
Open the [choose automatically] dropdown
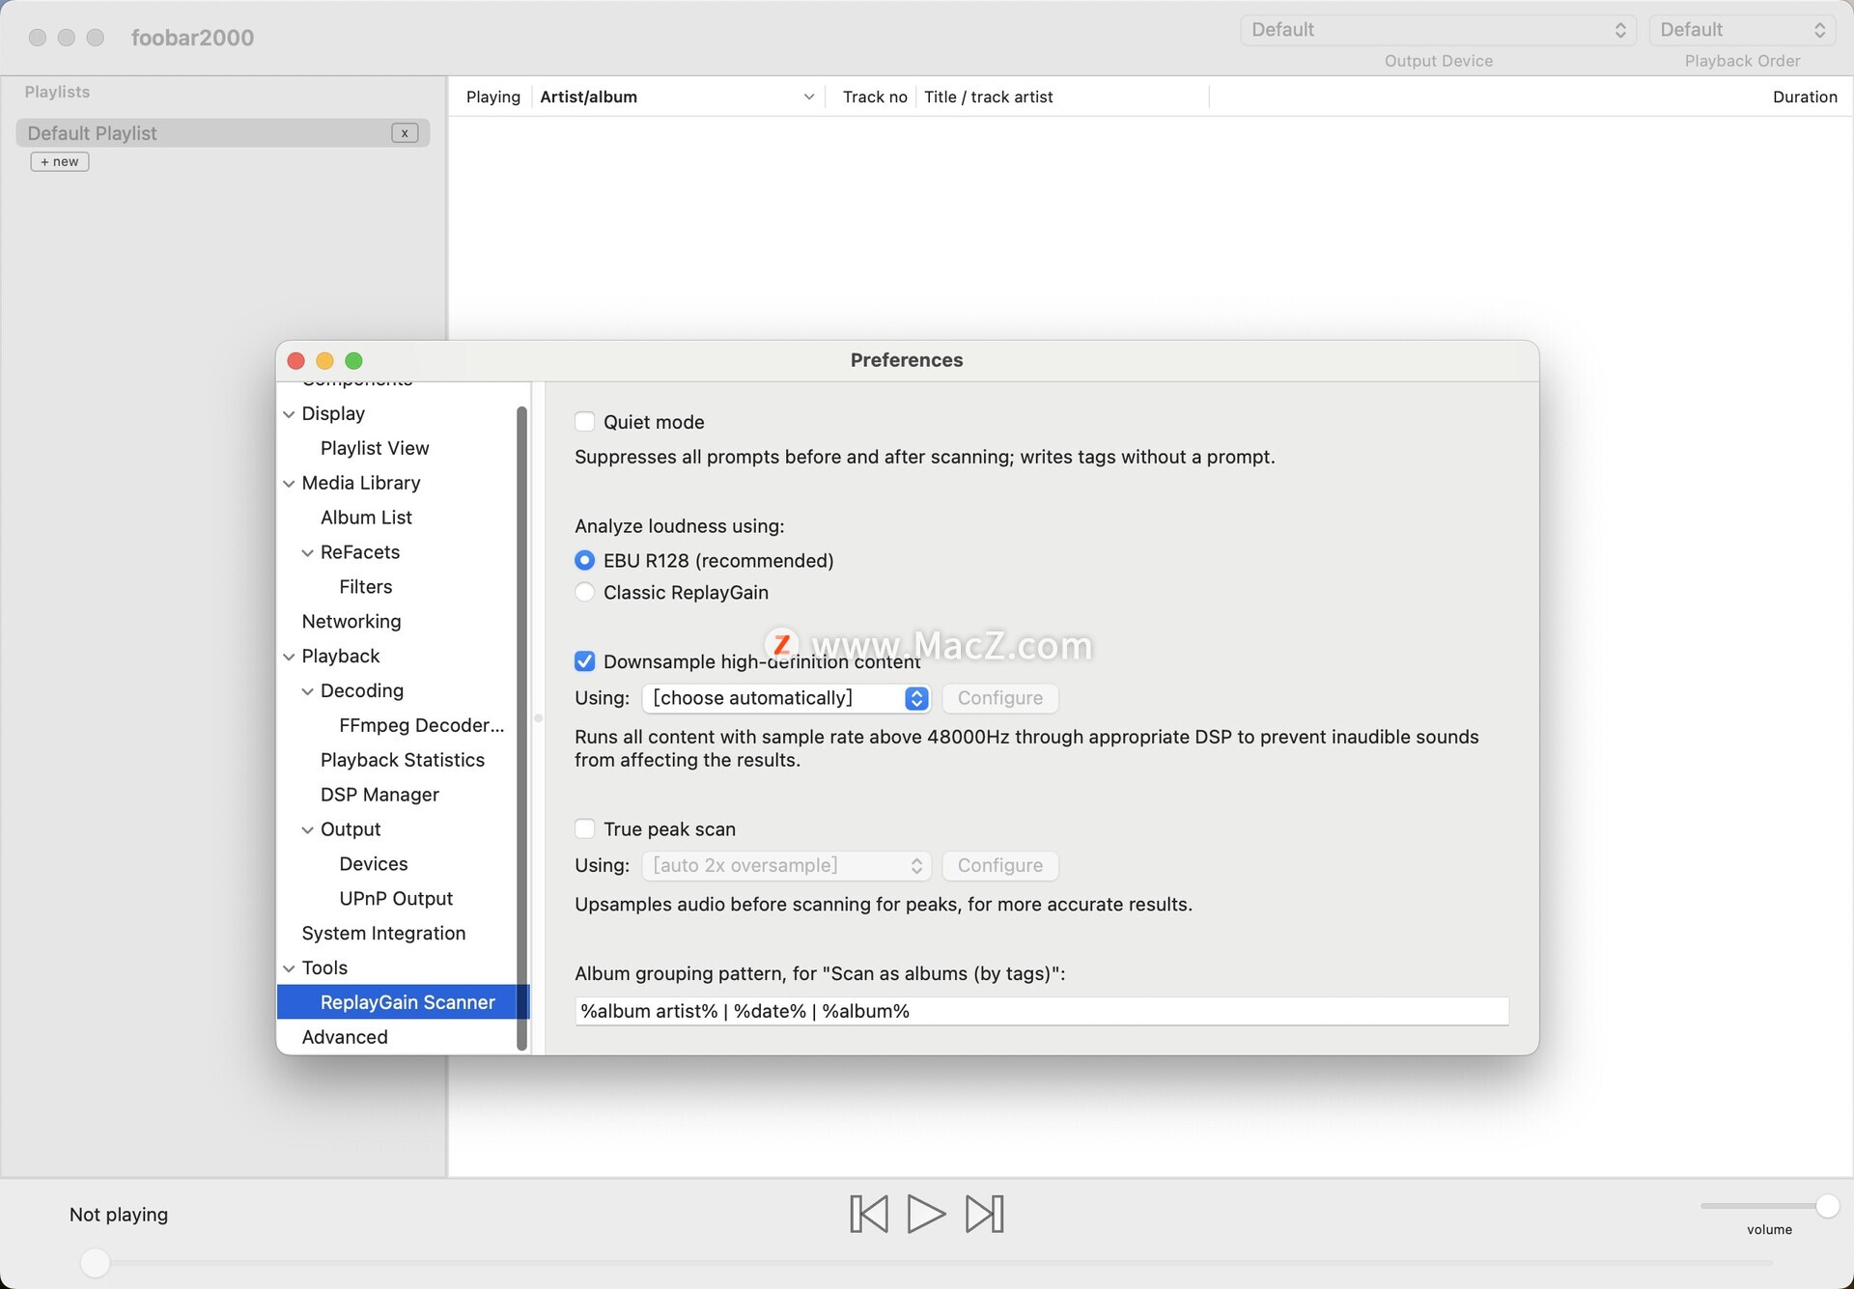[786, 698]
